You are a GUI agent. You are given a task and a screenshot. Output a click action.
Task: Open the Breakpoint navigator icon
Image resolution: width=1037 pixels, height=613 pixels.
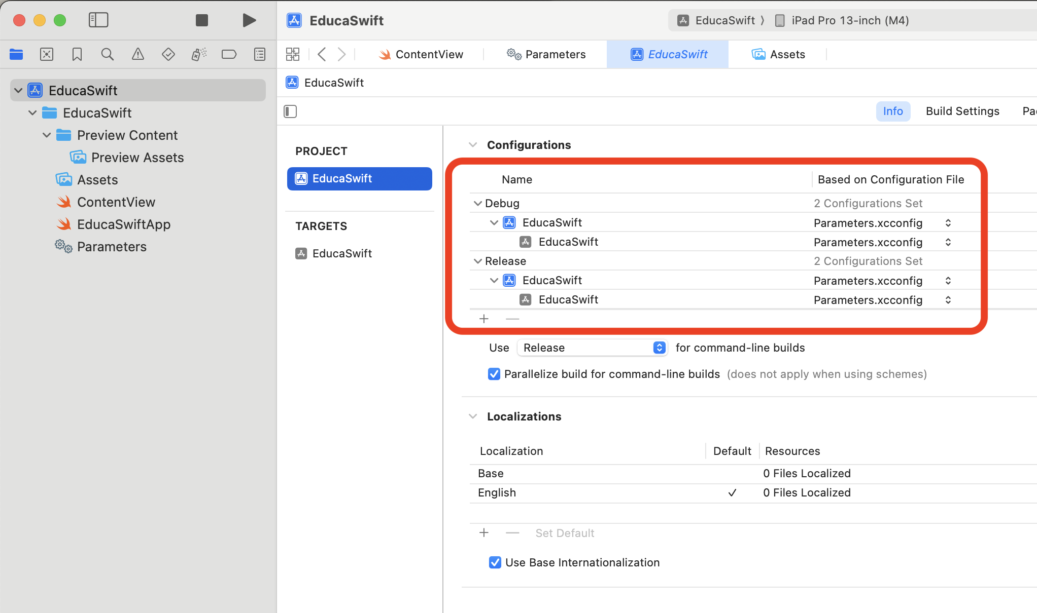tap(229, 54)
